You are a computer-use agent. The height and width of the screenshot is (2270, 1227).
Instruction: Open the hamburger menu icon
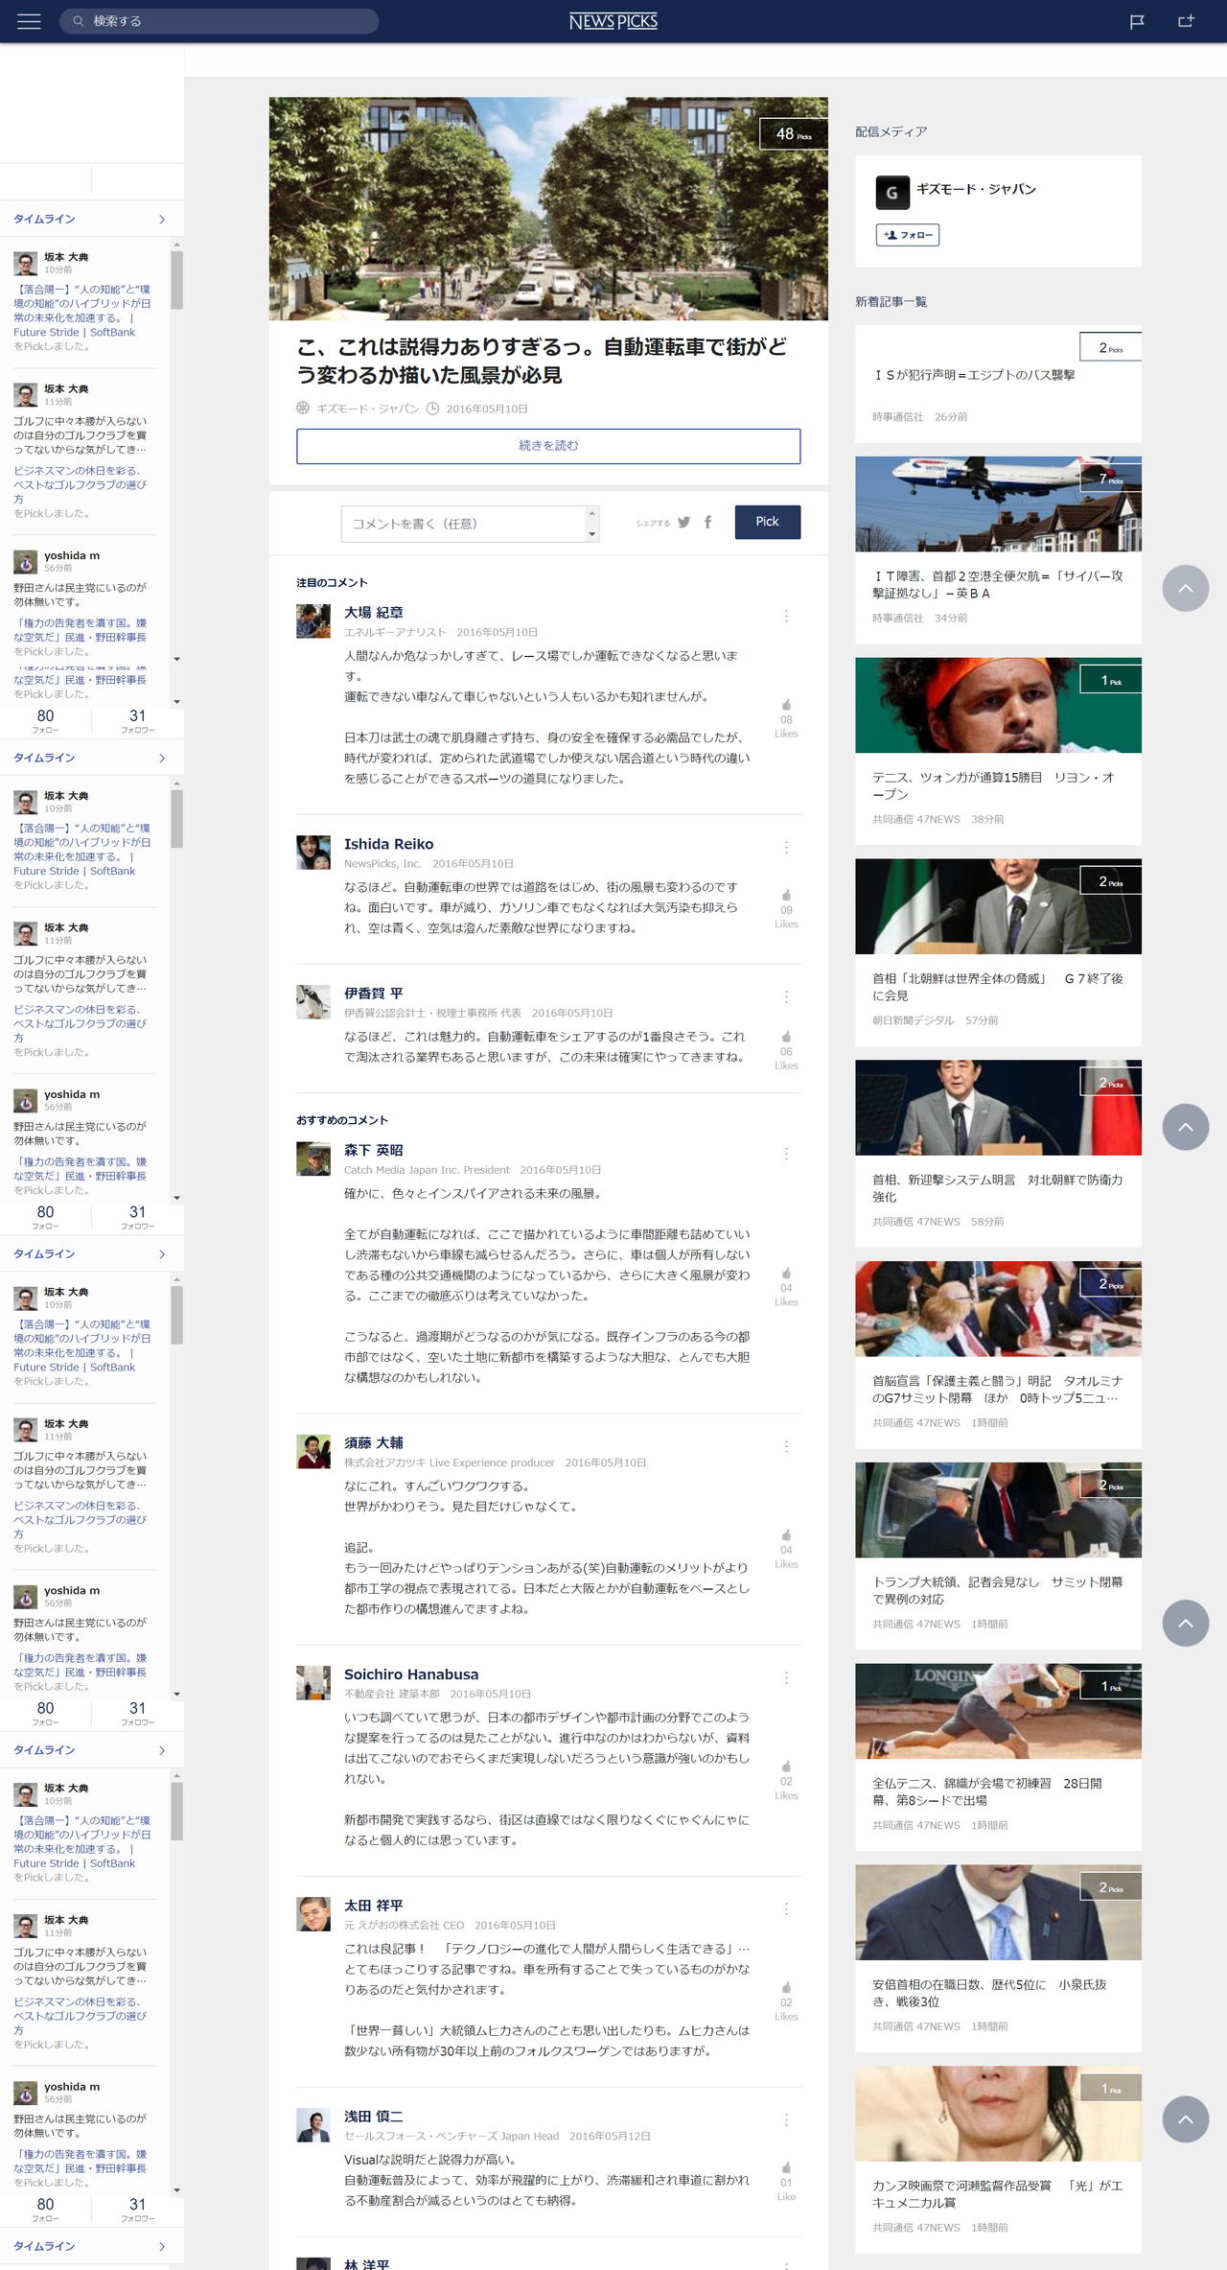29,21
